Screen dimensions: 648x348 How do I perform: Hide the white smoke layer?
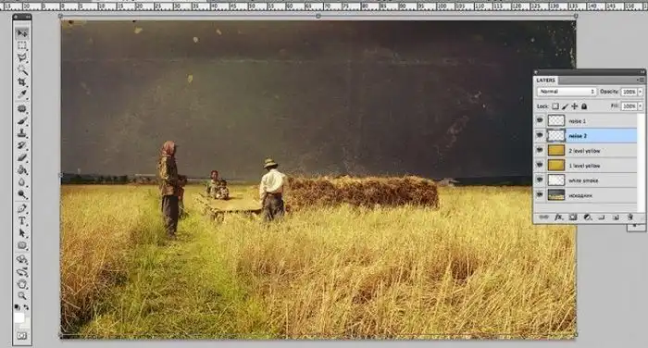[540, 180]
